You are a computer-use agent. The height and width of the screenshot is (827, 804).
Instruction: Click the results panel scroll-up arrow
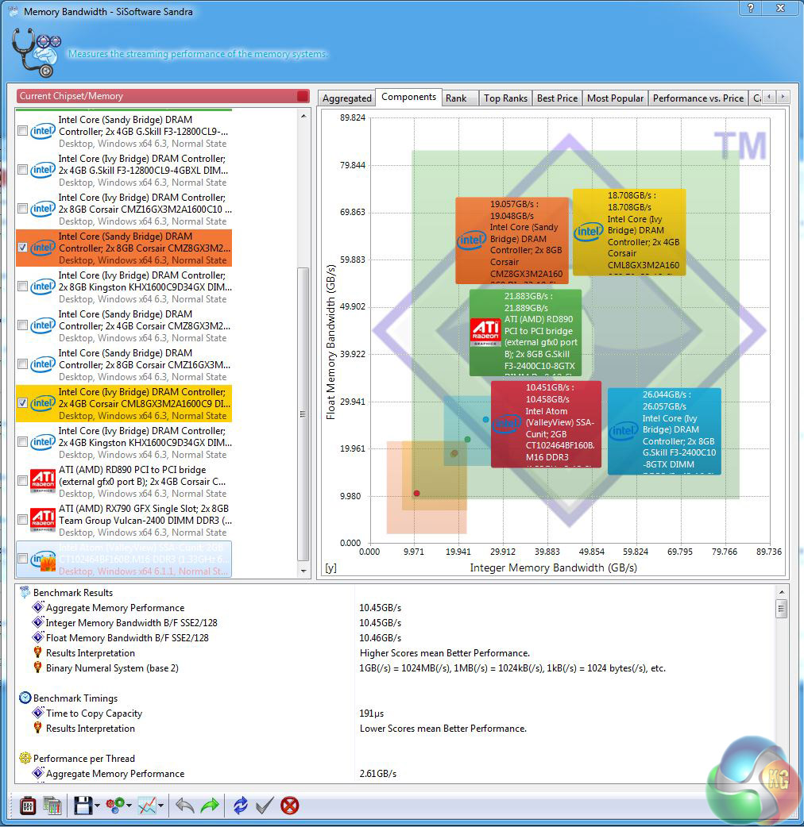(x=782, y=592)
